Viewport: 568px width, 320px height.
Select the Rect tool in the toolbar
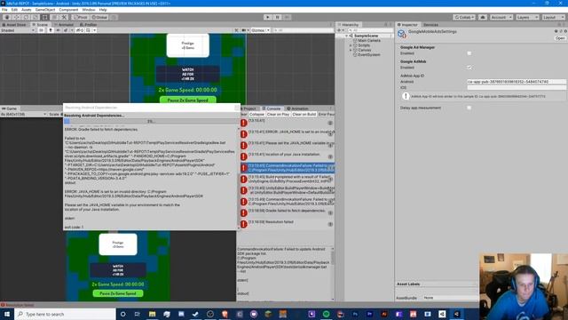point(44,17)
